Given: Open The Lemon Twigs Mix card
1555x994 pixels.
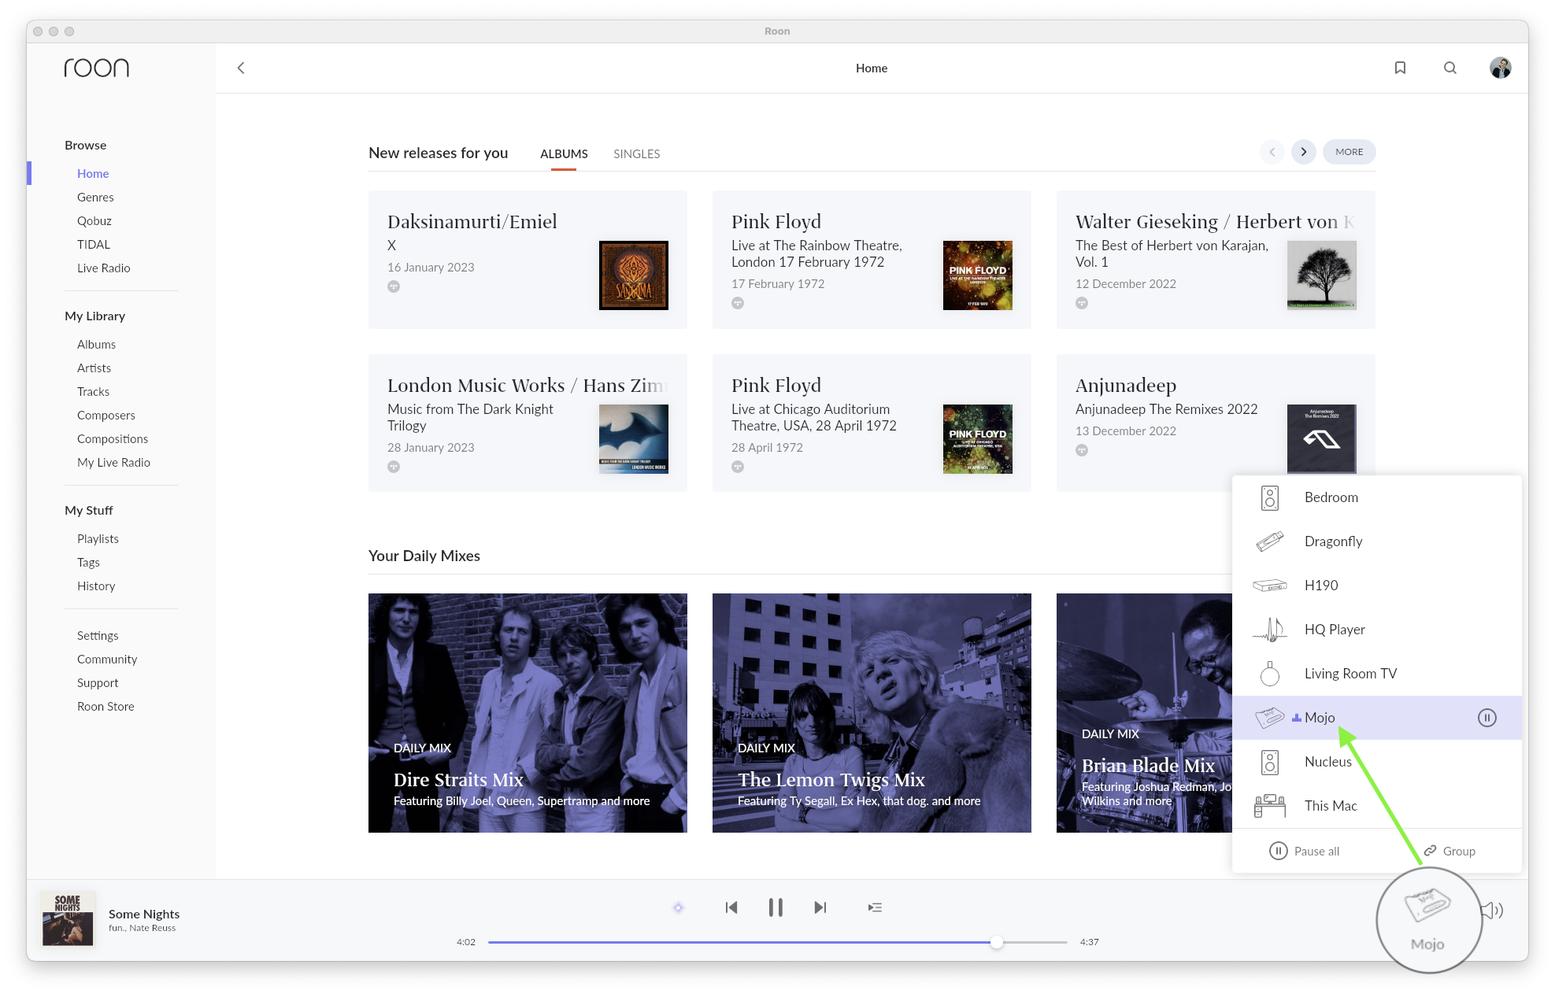Looking at the screenshot, I should click(872, 713).
